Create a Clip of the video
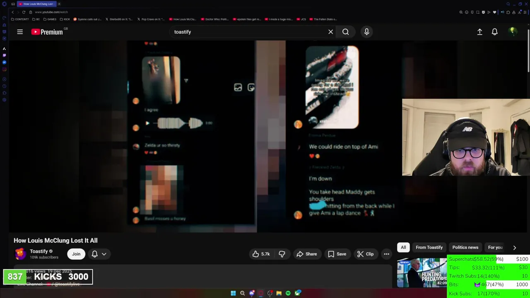This screenshot has width=530, height=298. 366,254
